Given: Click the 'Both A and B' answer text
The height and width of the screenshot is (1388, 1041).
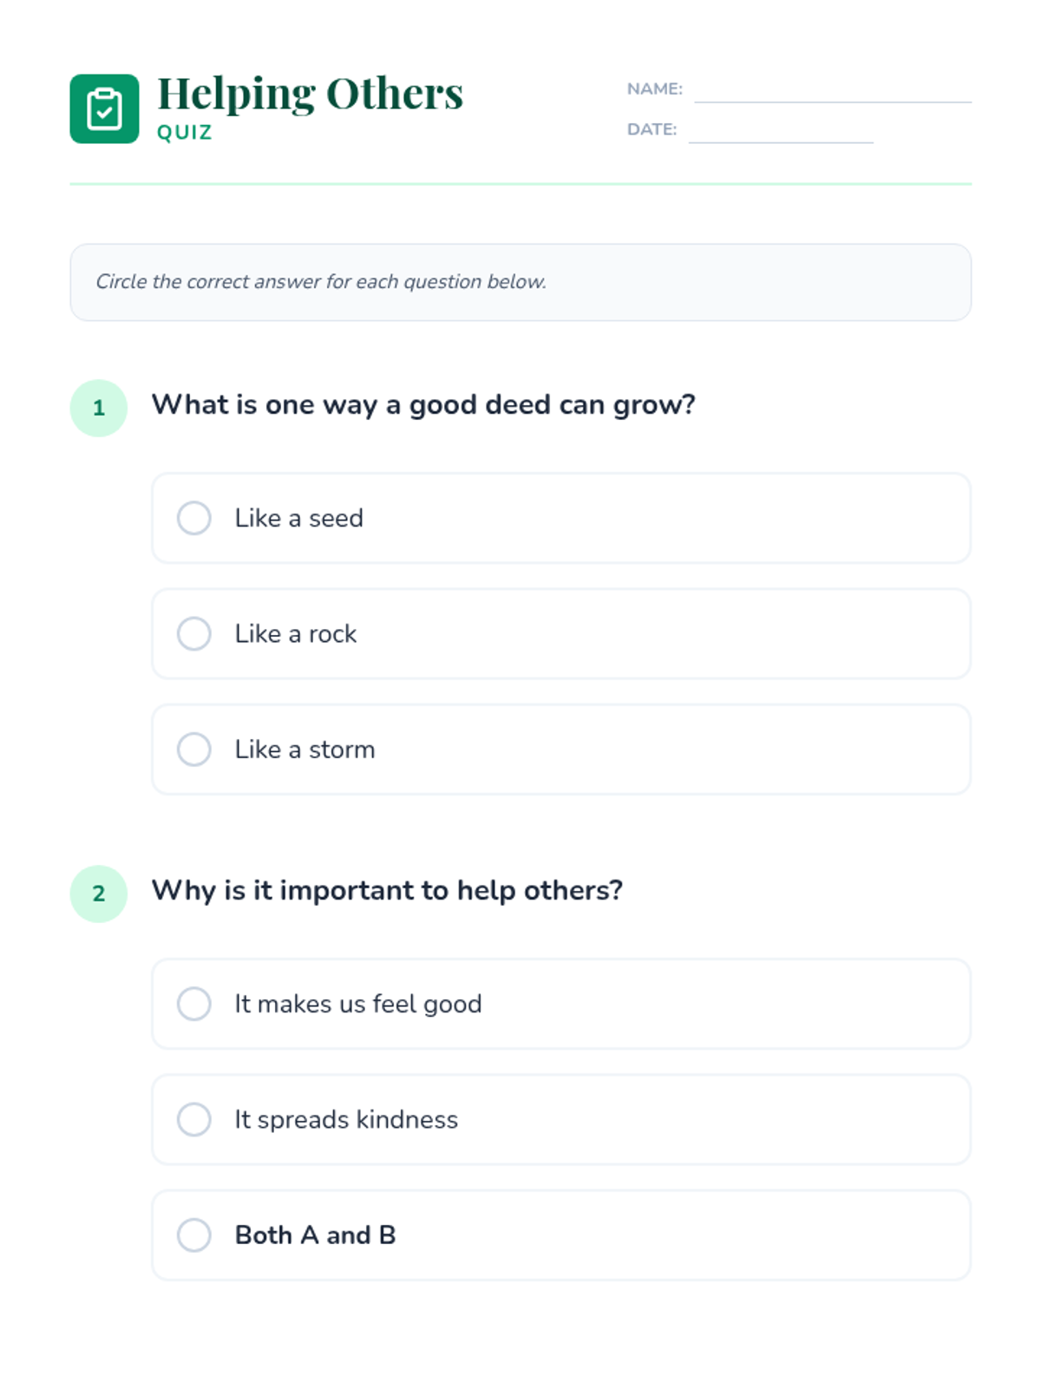Looking at the screenshot, I should coord(315,1235).
